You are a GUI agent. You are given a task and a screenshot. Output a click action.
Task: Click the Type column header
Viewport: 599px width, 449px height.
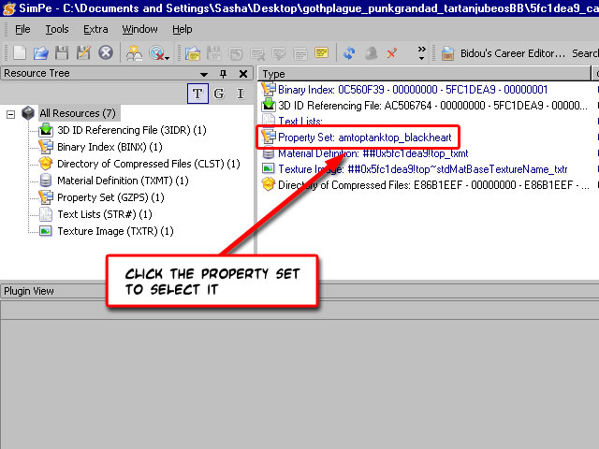point(274,74)
